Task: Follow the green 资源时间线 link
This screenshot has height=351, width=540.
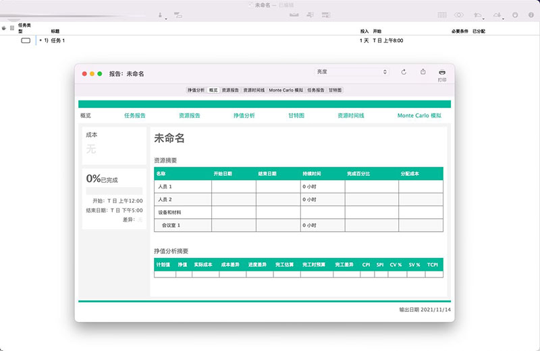Action: point(350,115)
